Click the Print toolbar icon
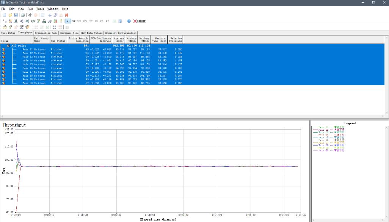The image size is (389, 222). click(x=23, y=15)
